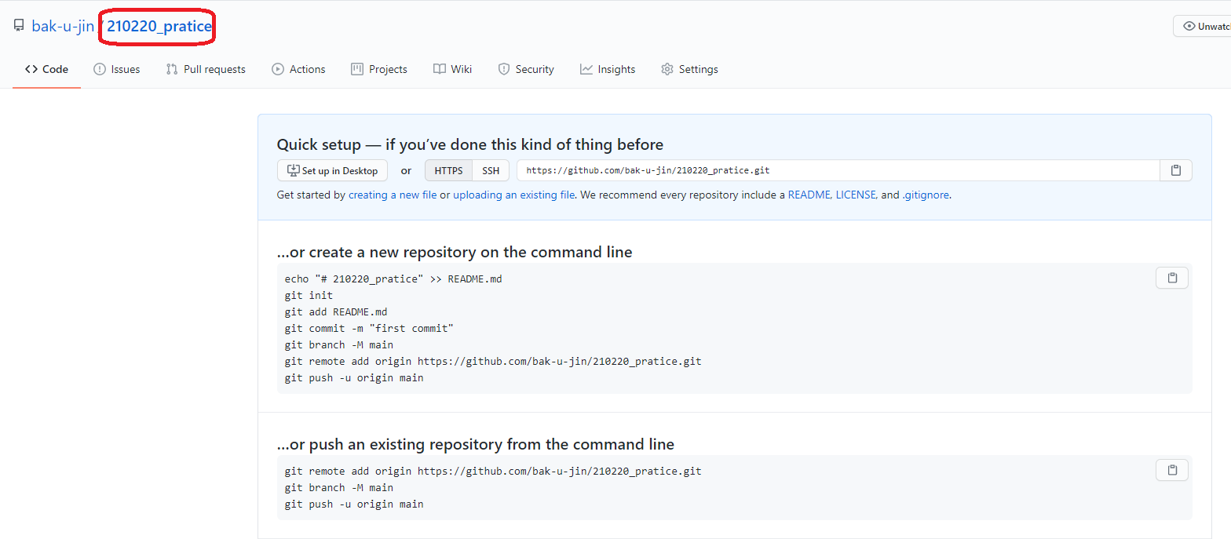The width and height of the screenshot is (1231, 539).
Task: Open the Projects tab
Action: [379, 69]
